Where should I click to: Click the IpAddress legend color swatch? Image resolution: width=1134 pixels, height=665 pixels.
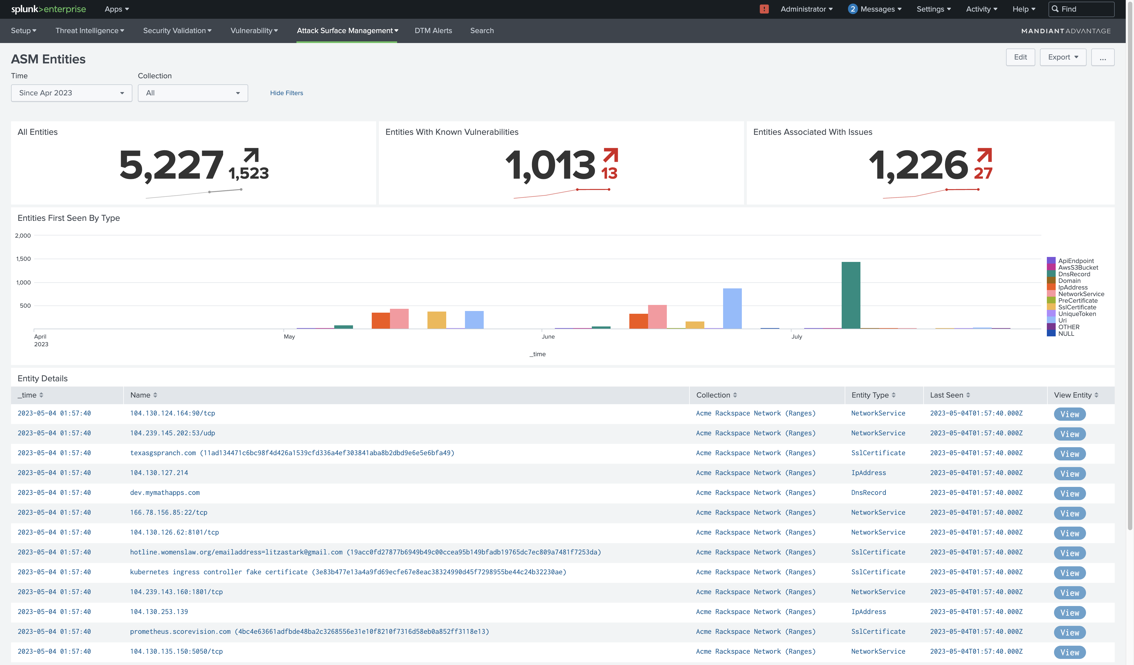click(1051, 287)
